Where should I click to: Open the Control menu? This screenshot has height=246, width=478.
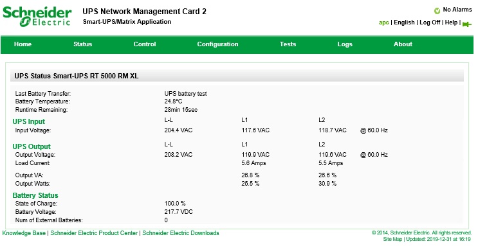(145, 44)
